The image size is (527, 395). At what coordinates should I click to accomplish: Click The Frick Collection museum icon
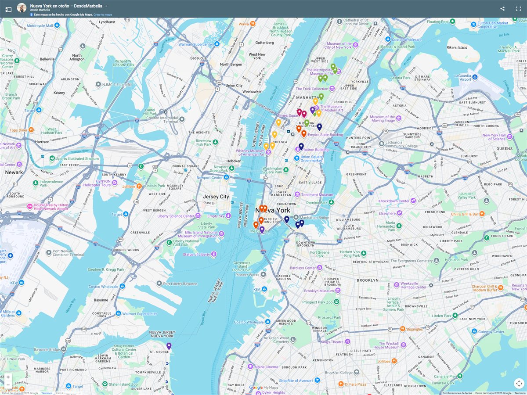pyautogui.click(x=332, y=89)
